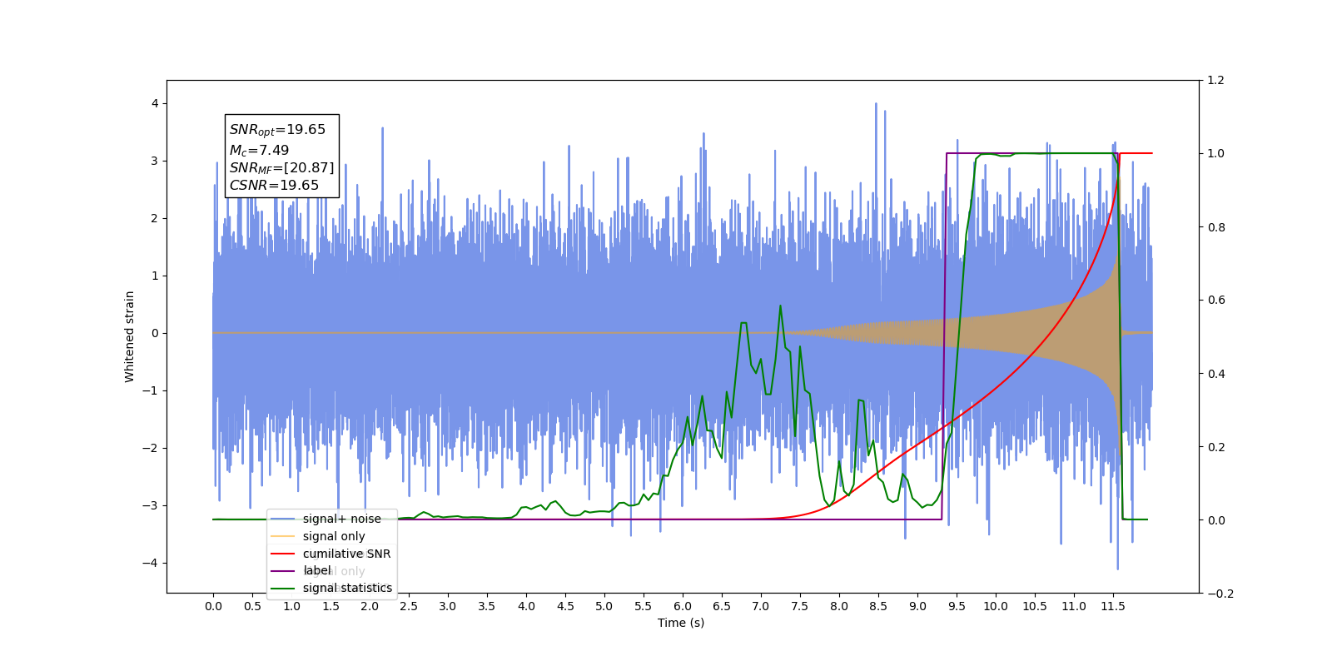Image resolution: width=1332 pixels, height=666 pixels.
Task: Click the 0.8 tick on the right axis
Action: [1216, 227]
